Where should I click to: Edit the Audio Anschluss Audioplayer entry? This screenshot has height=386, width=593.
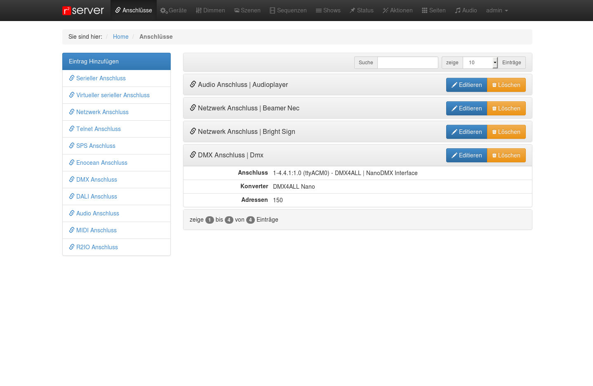[466, 85]
